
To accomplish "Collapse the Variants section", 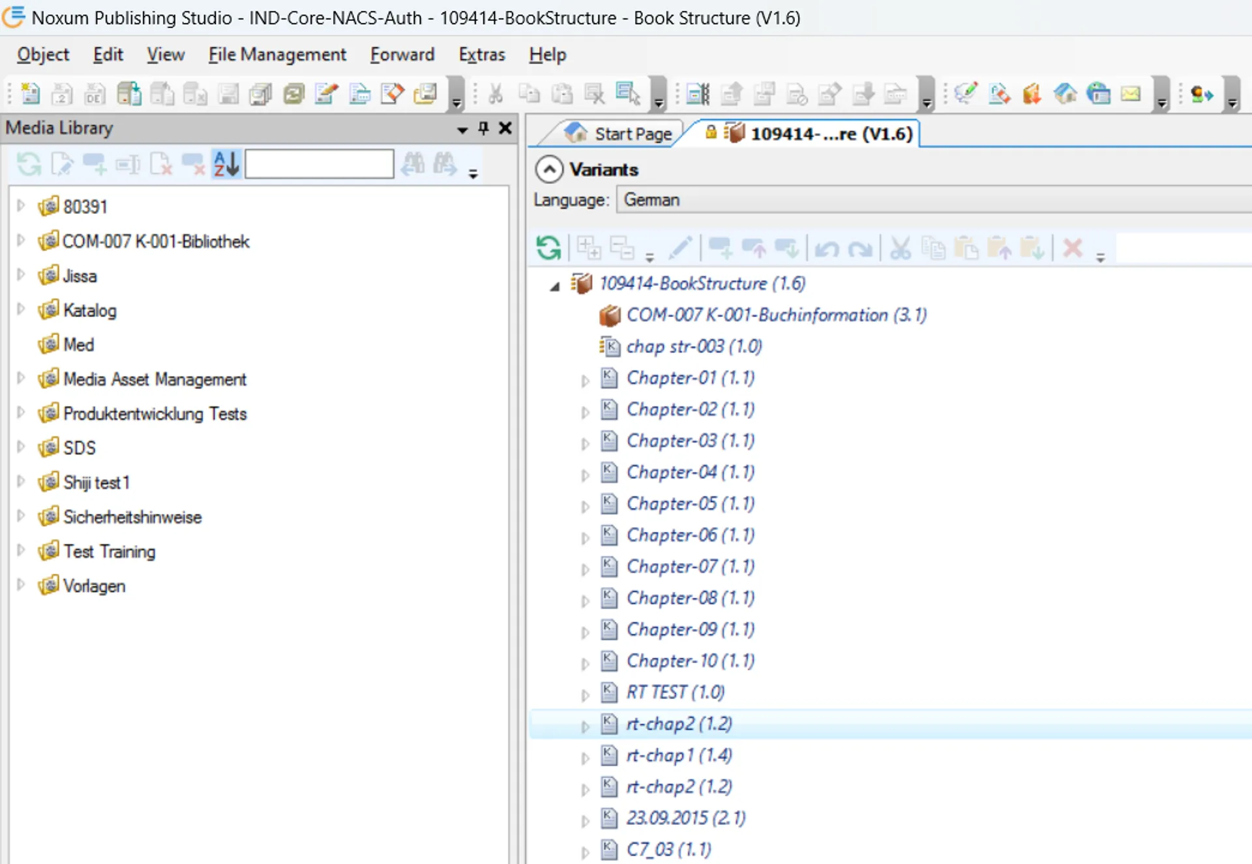I will (x=549, y=170).
